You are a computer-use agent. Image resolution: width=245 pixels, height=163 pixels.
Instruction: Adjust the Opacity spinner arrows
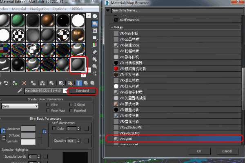click(78, 141)
